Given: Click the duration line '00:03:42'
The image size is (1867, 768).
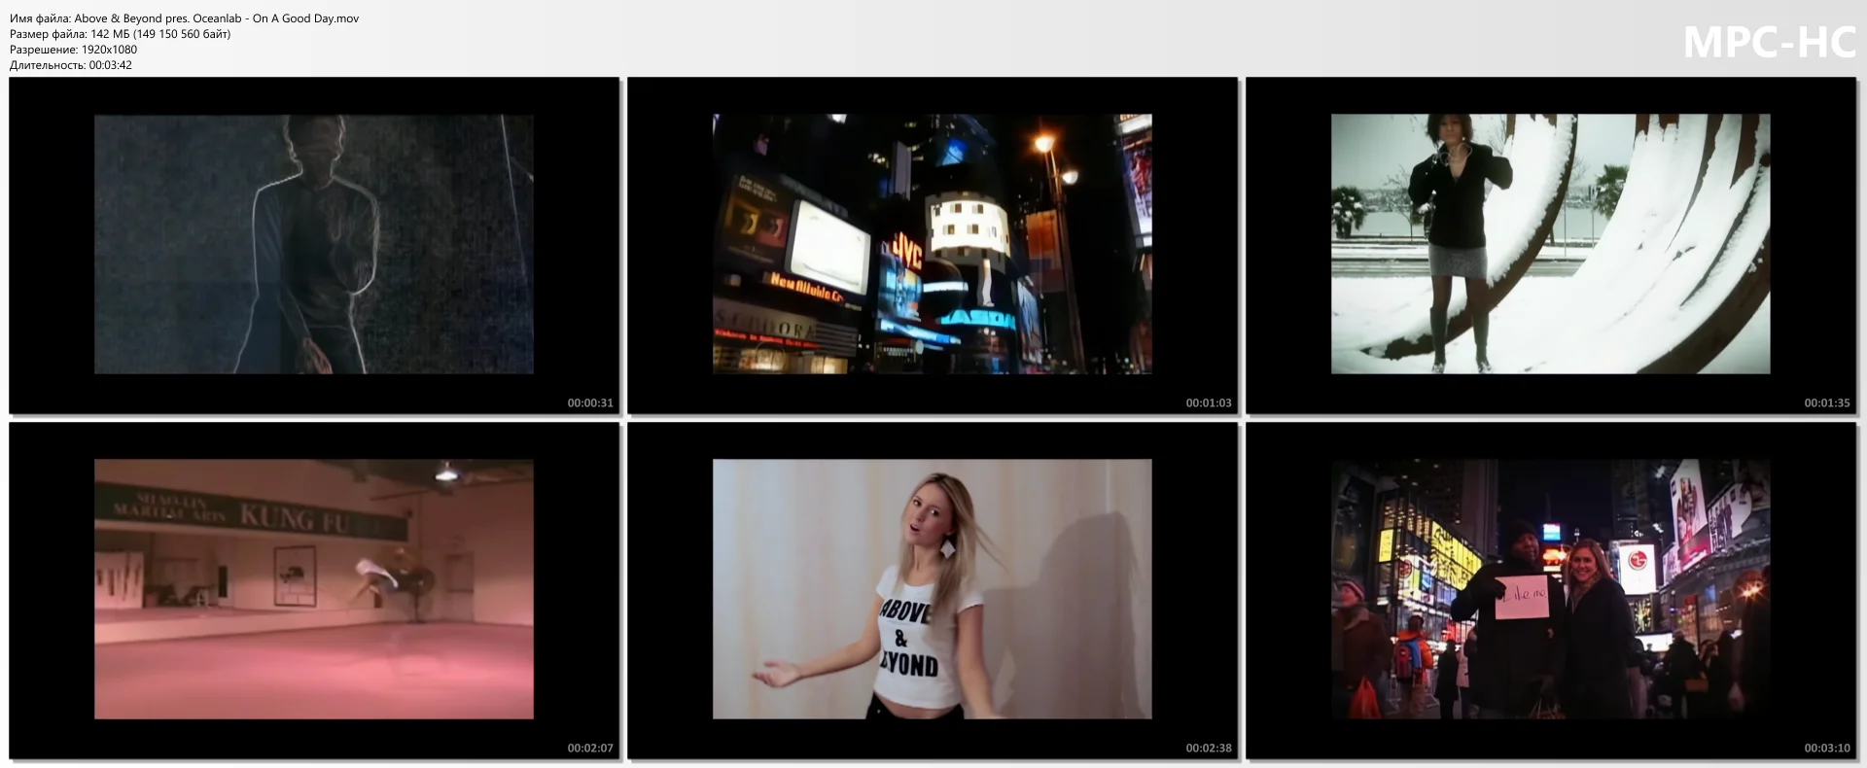Looking at the screenshot, I should point(71,65).
